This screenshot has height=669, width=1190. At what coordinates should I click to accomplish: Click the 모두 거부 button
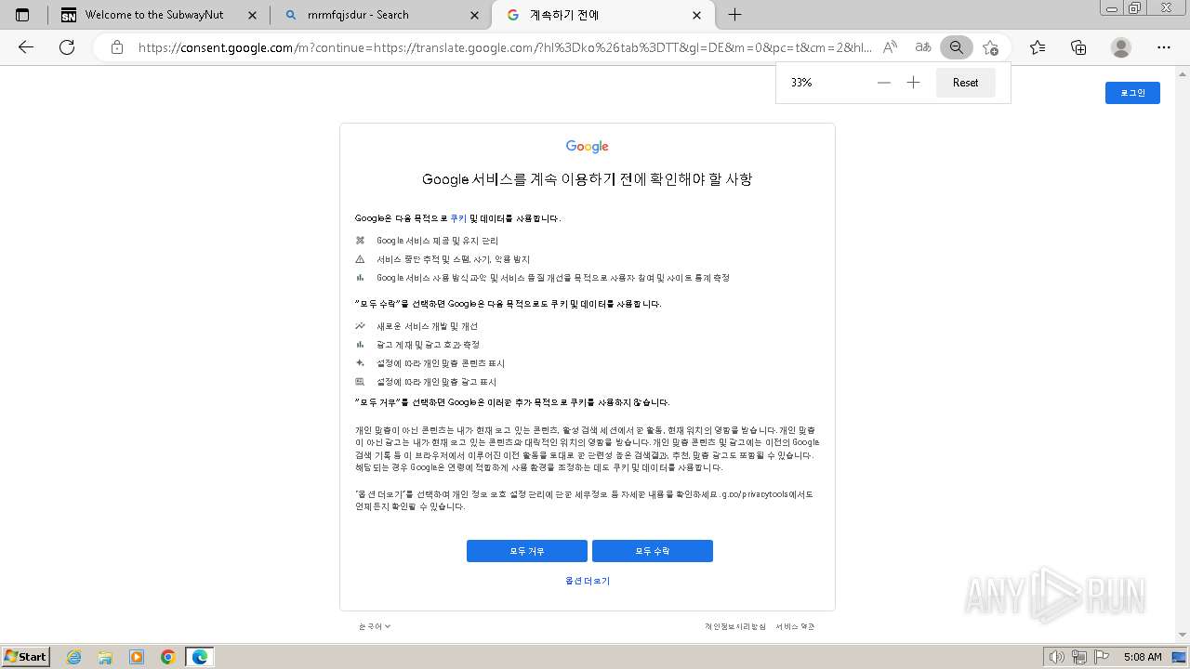[x=527, y=551]
